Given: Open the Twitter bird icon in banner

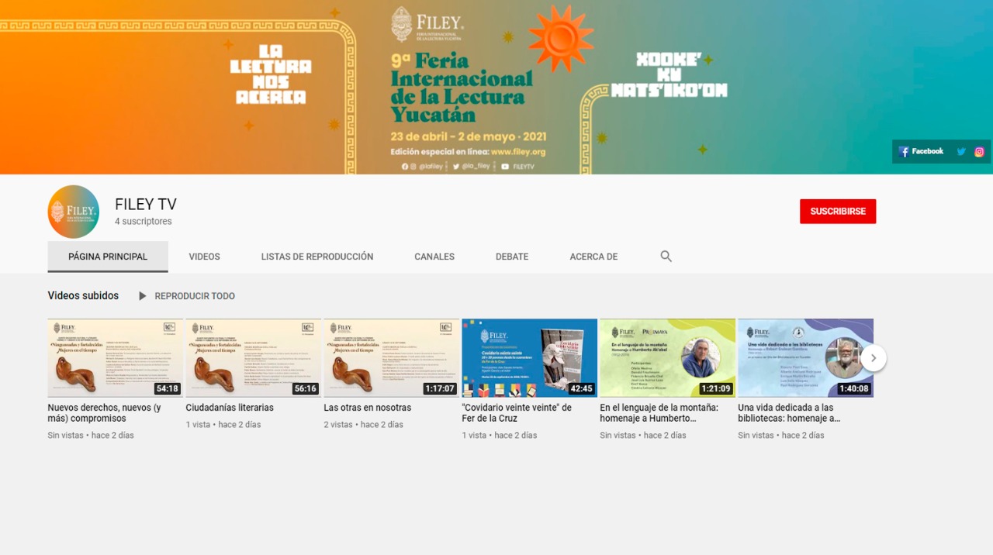Looking at the screenshot, I should (x=961, y=152).
